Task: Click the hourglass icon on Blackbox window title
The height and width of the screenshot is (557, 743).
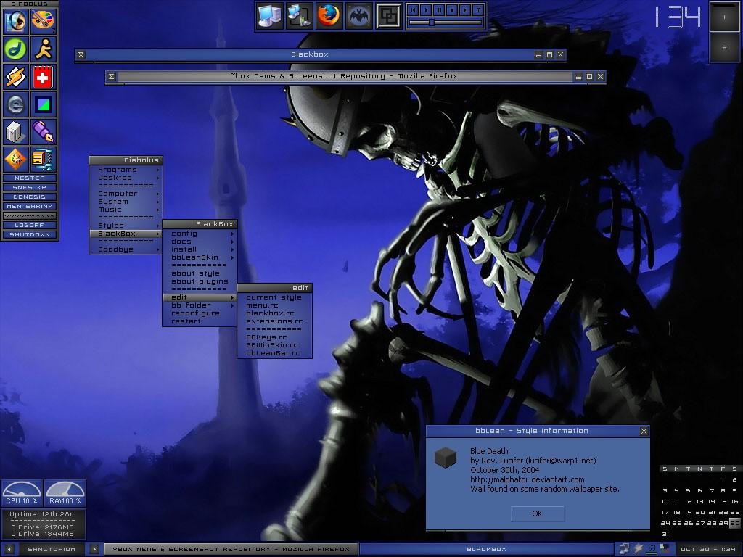Action: (x=81, y=55)
